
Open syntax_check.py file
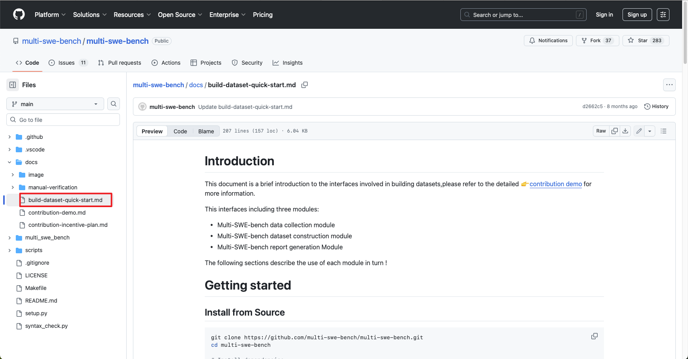(47, 326)
